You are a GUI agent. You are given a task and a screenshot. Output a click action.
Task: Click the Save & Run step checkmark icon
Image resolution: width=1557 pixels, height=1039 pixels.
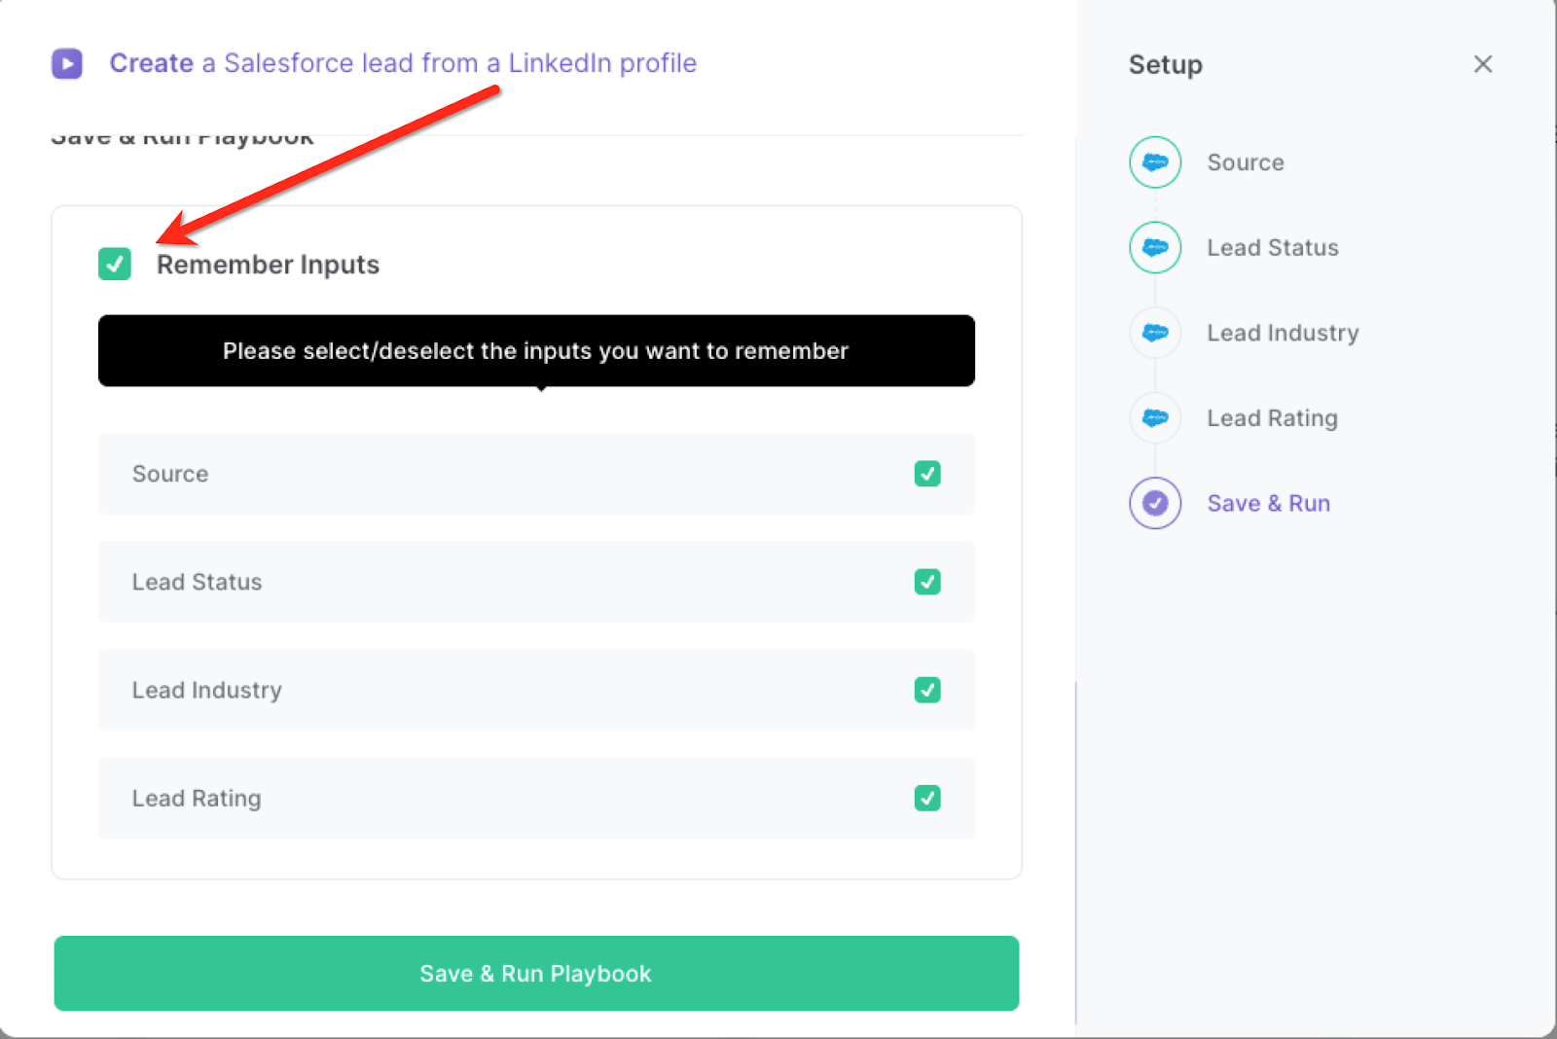[1155, 503]
